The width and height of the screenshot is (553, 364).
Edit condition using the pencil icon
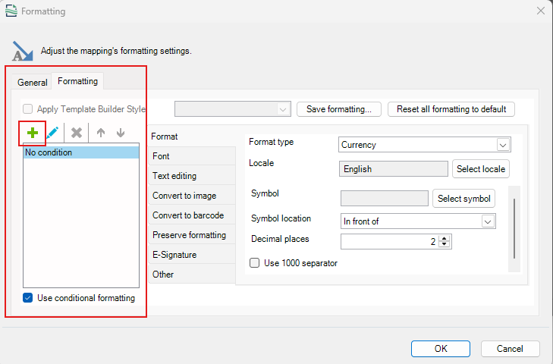click(52, 133)
